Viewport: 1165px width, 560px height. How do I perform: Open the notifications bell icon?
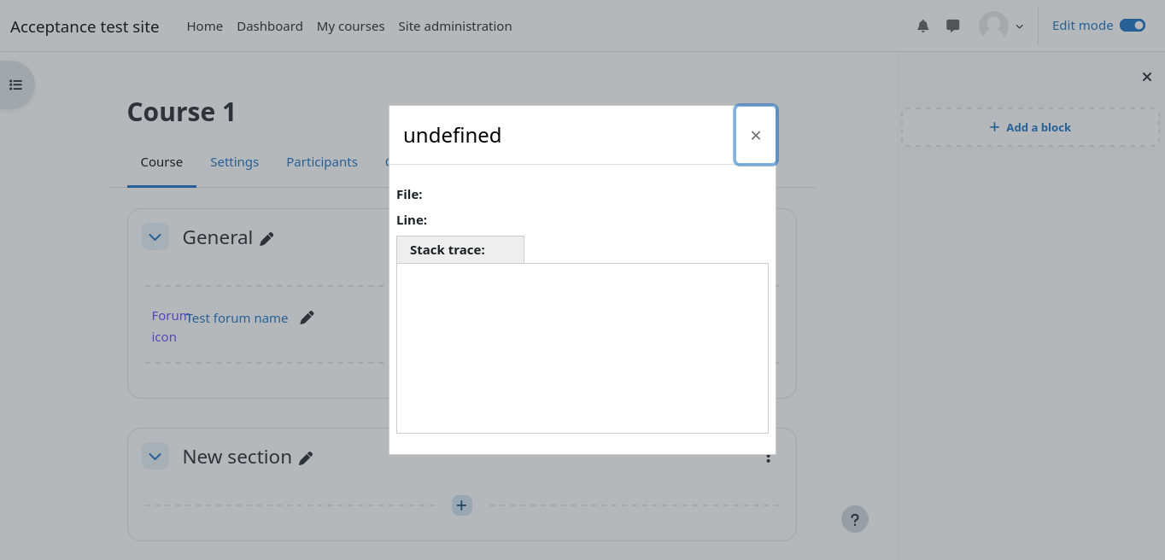pyautogui.click(x=922, y=26)
